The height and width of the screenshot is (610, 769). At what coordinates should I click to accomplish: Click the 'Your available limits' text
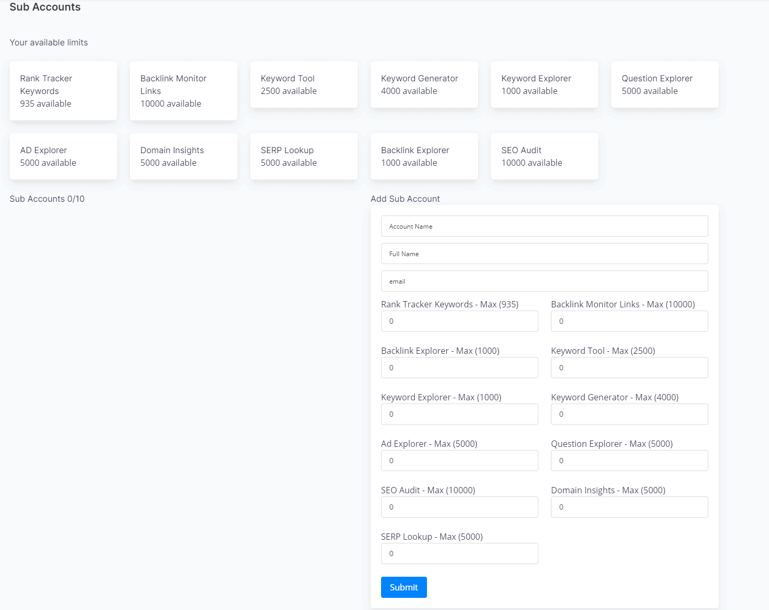(49, 42)
